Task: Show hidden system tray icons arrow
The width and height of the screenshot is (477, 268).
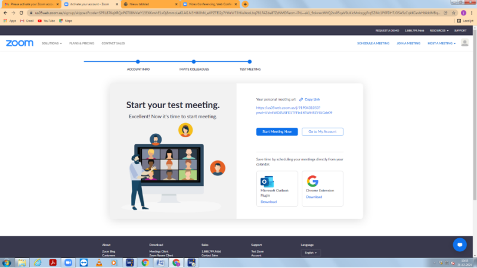Action: point(435,263)
